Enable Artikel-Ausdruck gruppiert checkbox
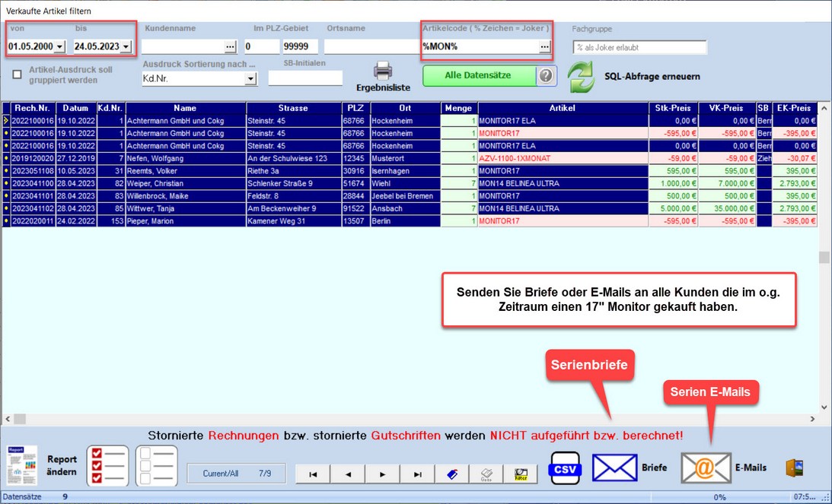The image size is (832, 504). click(18, 74)
